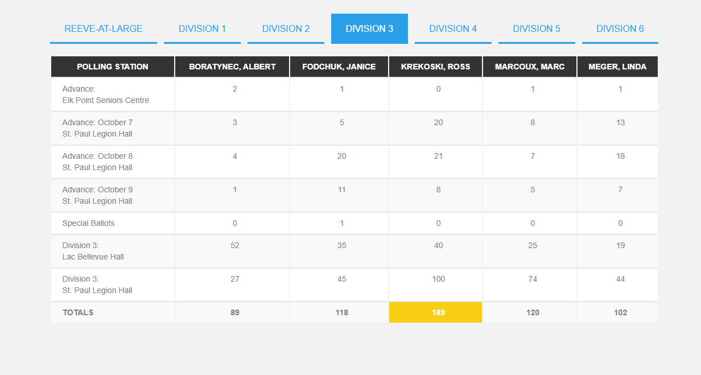This screenshot has width=701, height=375.
Task: Select the DIVISION 2 tab
Action: 286,28
